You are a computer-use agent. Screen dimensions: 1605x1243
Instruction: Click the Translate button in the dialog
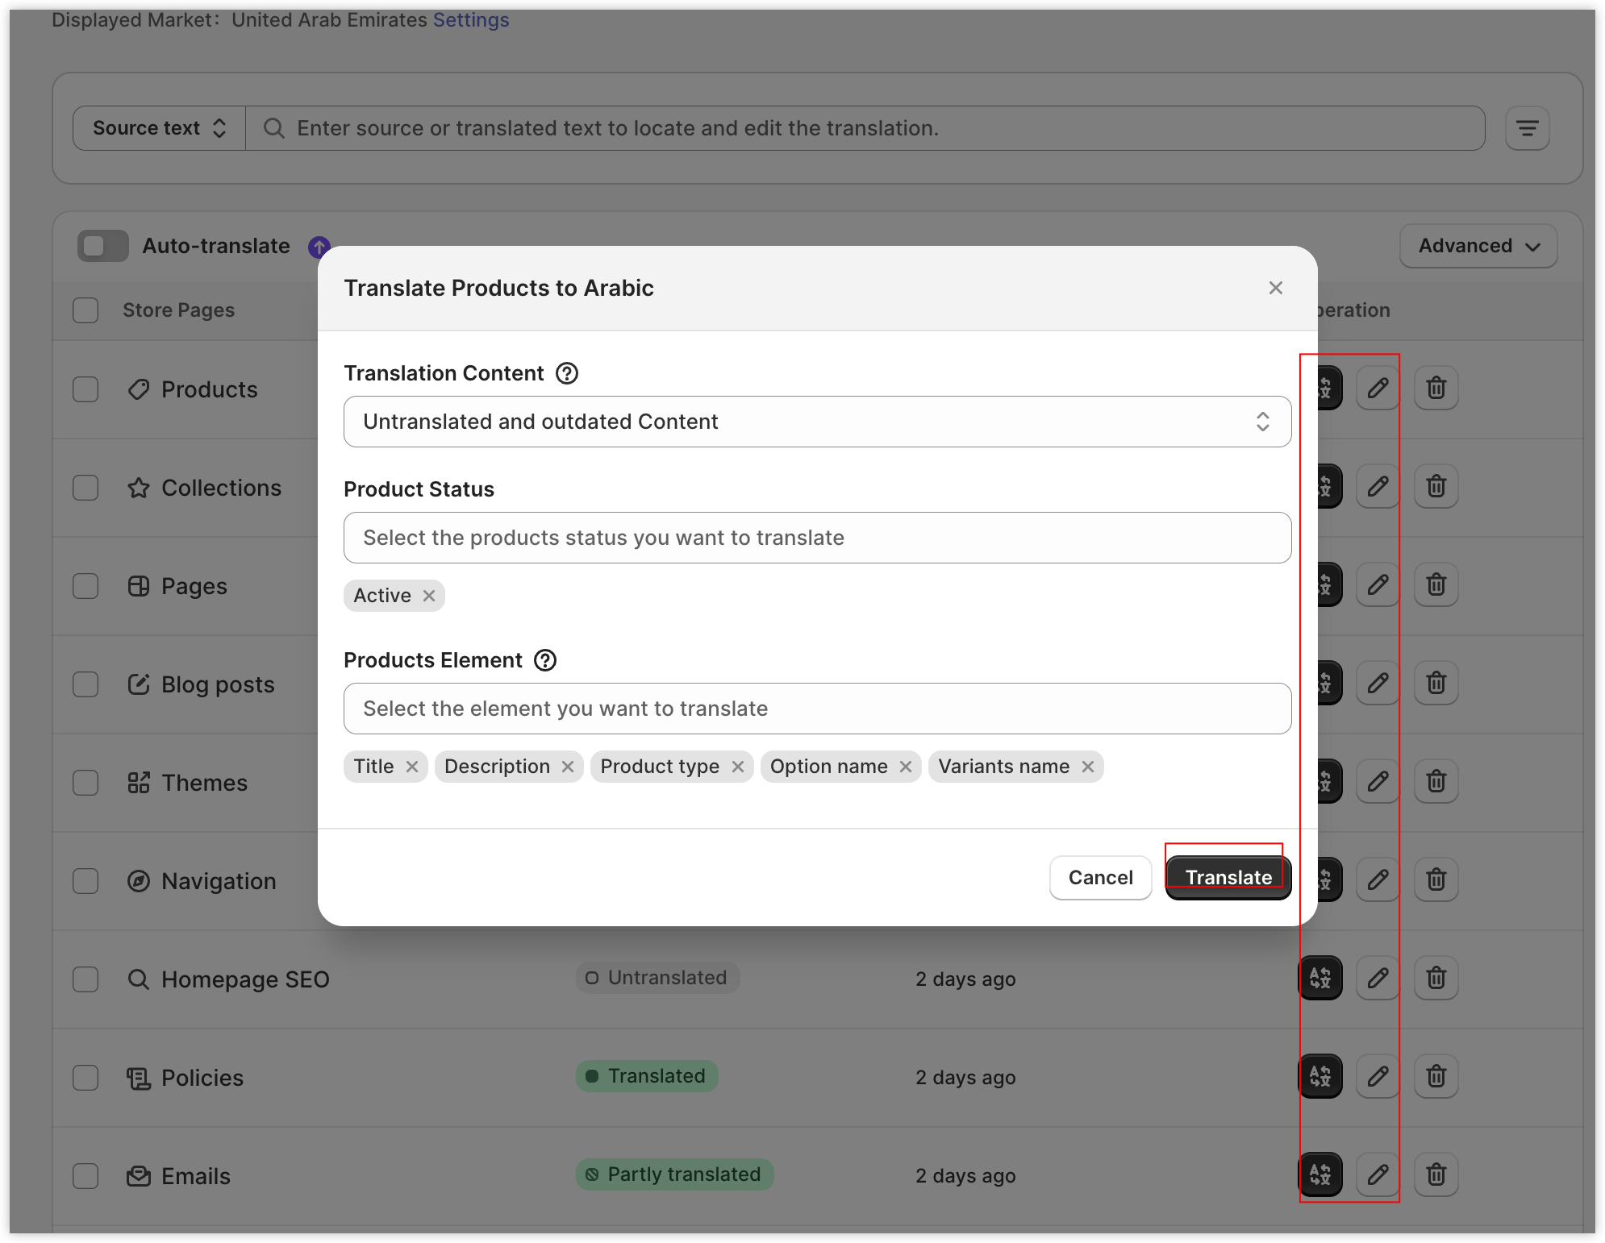tap(1228, 877)
